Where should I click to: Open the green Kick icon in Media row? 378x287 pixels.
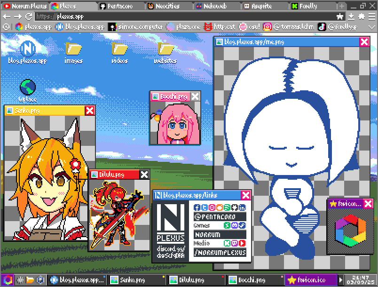coord(227,243)
